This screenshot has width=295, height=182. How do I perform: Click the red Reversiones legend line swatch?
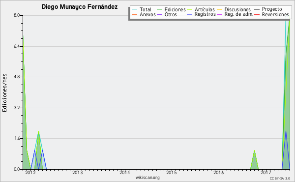point(257,14)
